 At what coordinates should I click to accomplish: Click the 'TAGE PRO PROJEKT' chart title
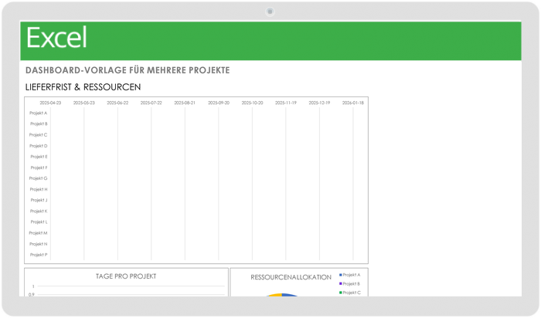[x=126, y=276]
